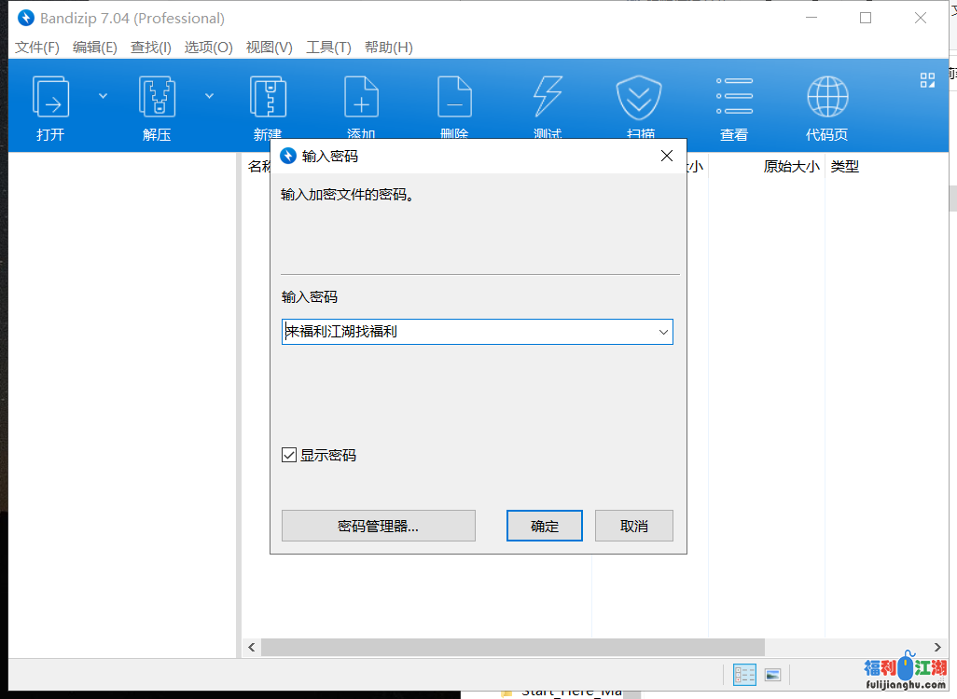The height and width of the screenshot is (699, 957).
Task: Toggle the 显示密码 show password checkbox
Action: click(x=288, y=454)
